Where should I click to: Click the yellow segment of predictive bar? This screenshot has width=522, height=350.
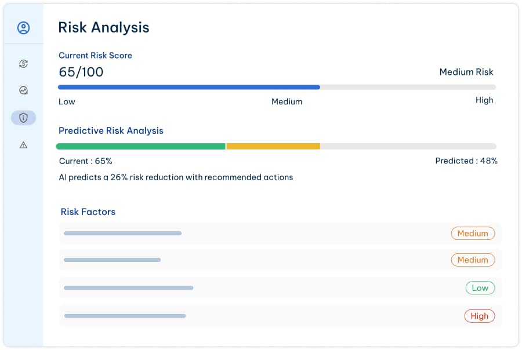click(x=273, y=146)
